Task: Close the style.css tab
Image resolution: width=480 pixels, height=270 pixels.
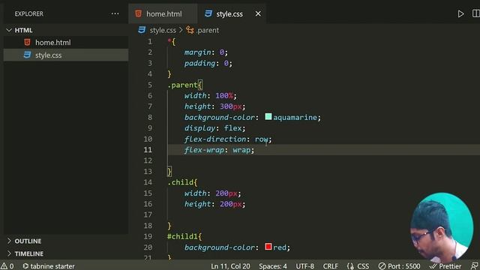Action: (258, 13)
